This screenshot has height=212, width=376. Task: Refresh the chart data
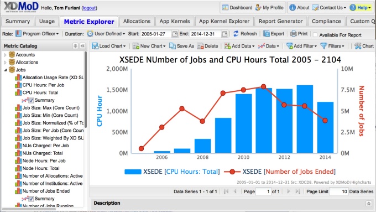245,34
